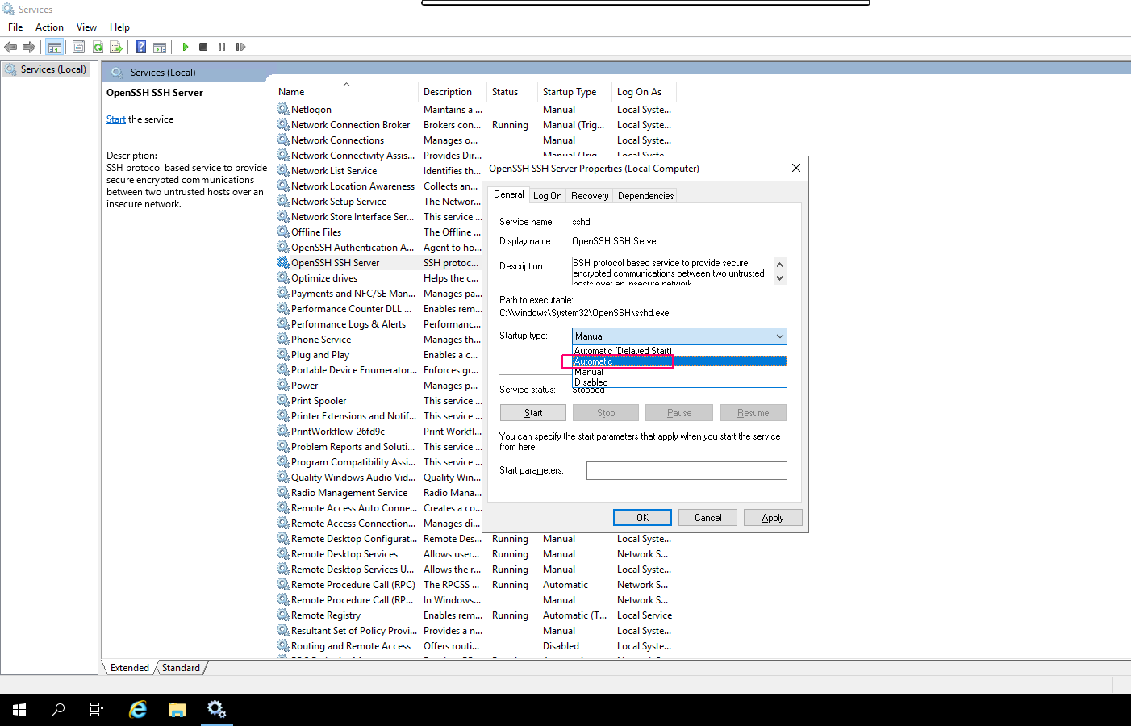Click description box scroll down arrow
The height and width of the screenshot is (726, 1131).
779,278
